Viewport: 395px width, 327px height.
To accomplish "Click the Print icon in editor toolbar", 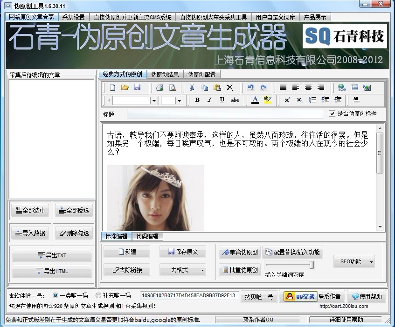I will coord(159,87).
